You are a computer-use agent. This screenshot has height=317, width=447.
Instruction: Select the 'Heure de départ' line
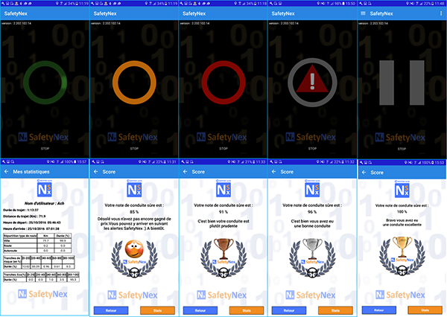point(31,222)
